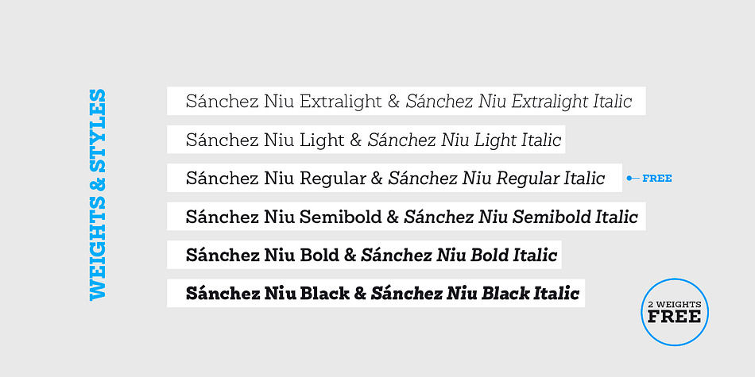The height and width of the screenshot is (377, 755).
Task: Choose the Sánchez Niu Regular Italic sample
Action: click(497, 179)
